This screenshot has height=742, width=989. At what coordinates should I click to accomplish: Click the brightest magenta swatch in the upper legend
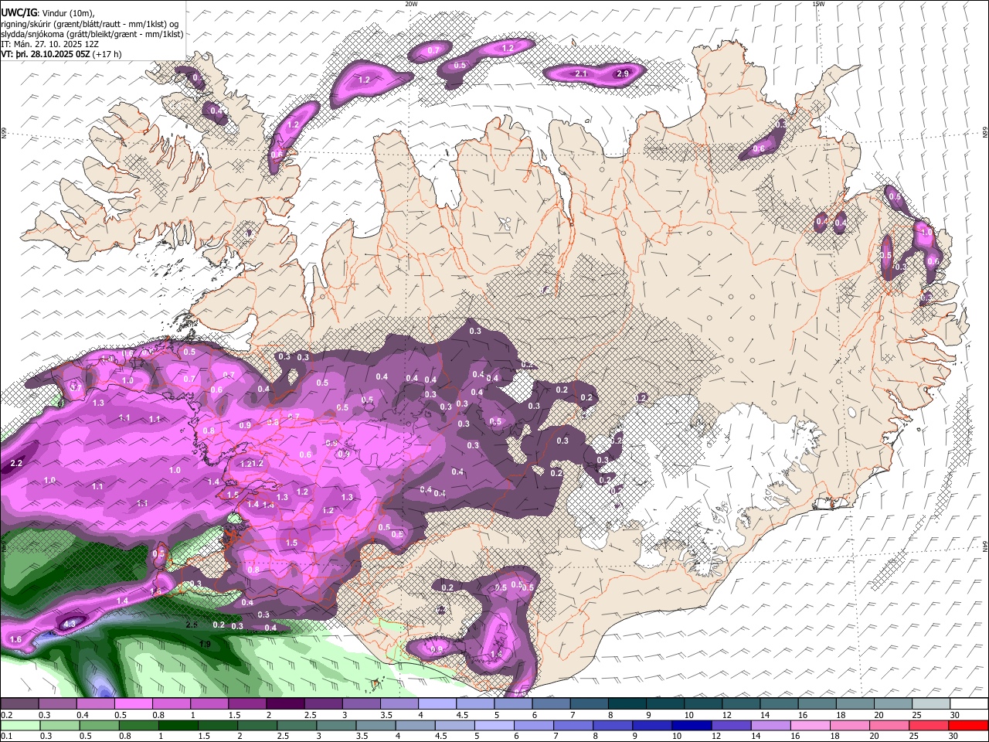coord(134,703)
